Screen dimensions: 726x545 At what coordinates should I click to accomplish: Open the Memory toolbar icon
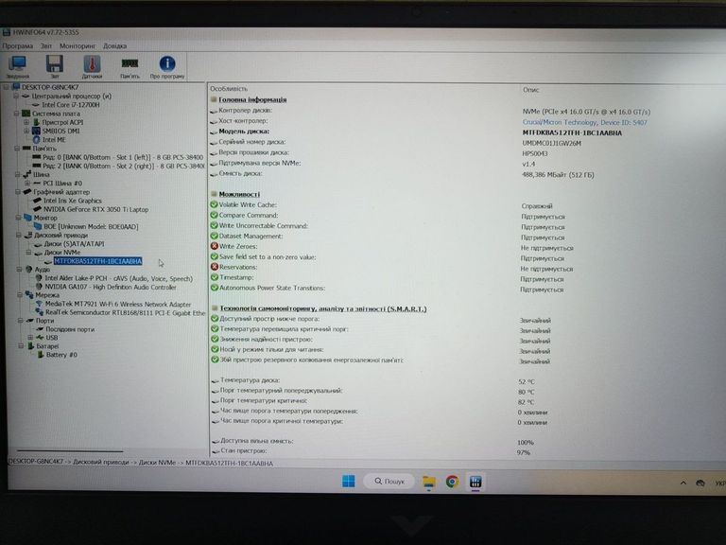(130, 67)
